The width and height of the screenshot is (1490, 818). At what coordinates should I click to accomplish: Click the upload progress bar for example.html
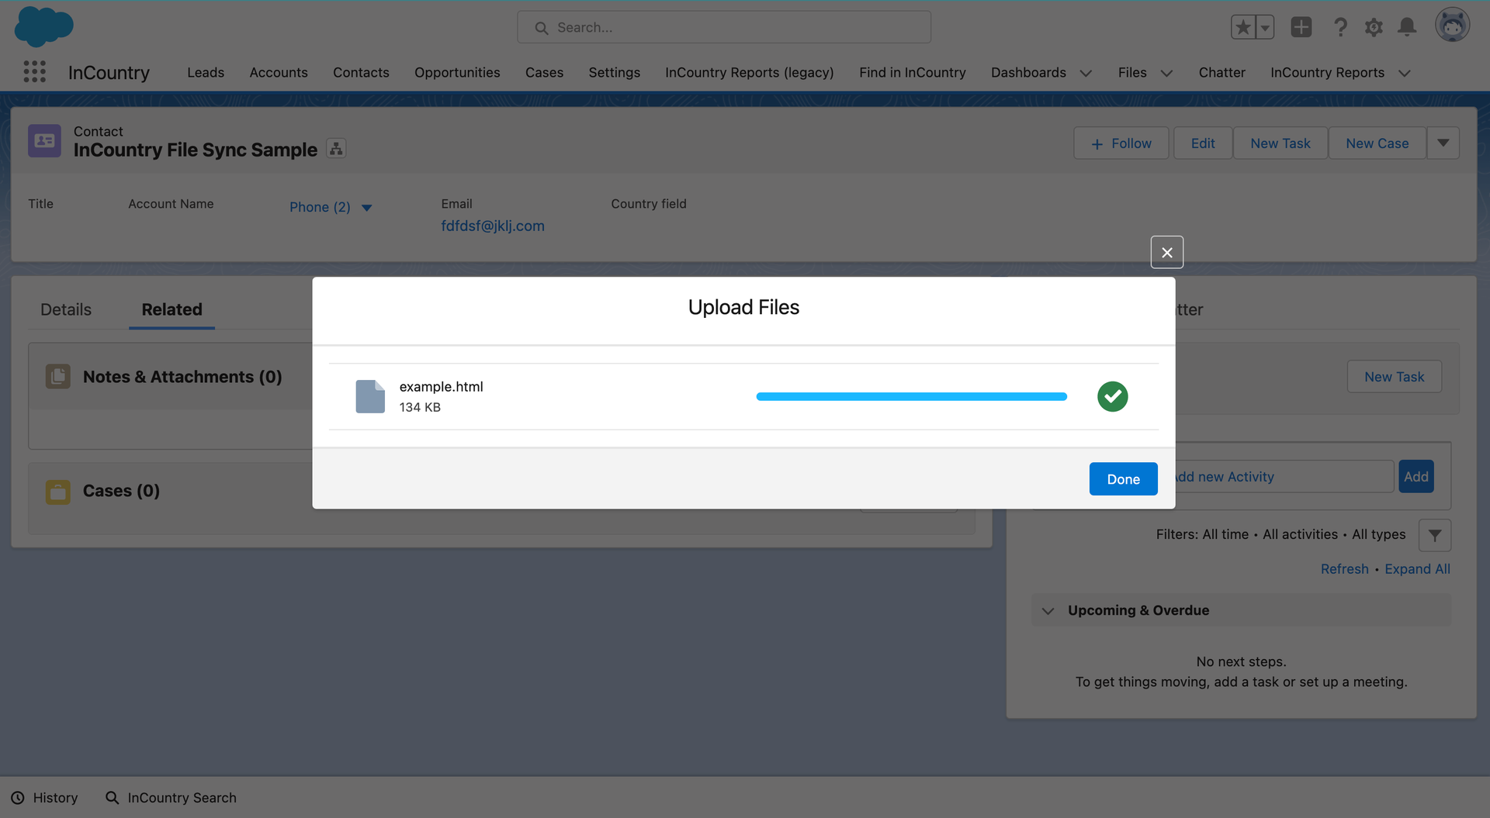point(911,396)
